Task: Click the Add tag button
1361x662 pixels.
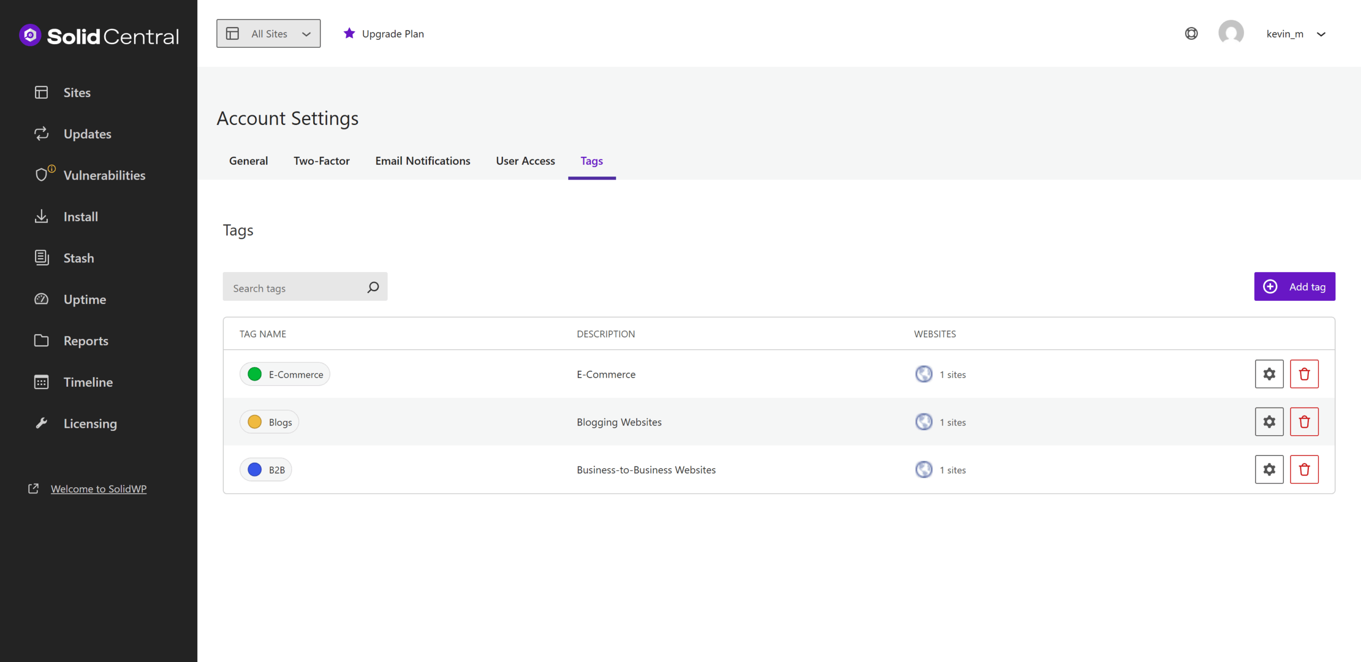Action: [1295, 286]
